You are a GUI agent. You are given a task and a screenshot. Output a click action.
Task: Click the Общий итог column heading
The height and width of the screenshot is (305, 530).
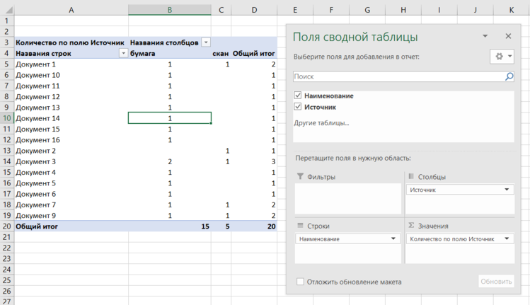coord(254,53)
